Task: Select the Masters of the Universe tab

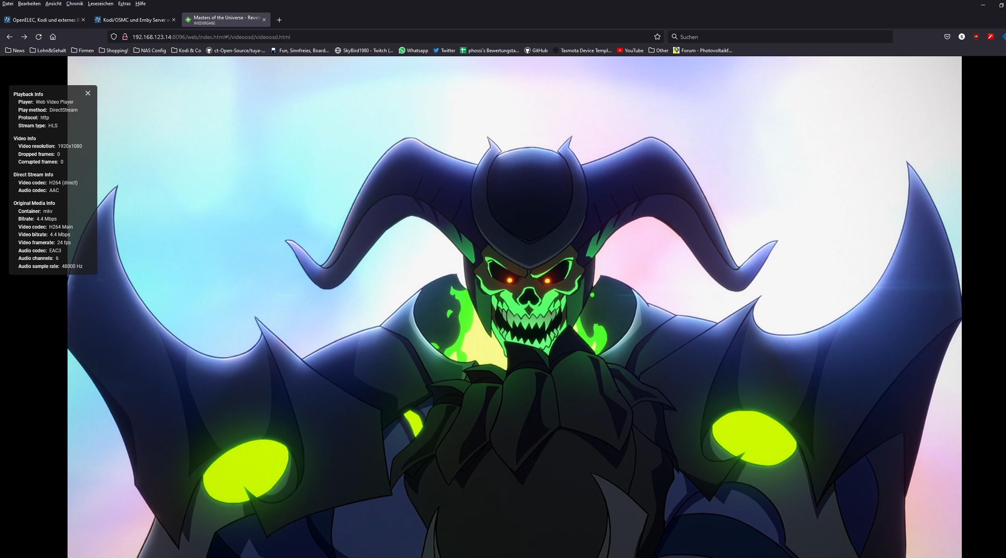Action: [x=226, y=20]
